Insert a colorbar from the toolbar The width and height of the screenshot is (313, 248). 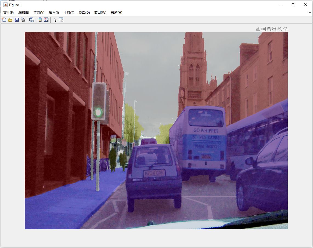point(40,20)
